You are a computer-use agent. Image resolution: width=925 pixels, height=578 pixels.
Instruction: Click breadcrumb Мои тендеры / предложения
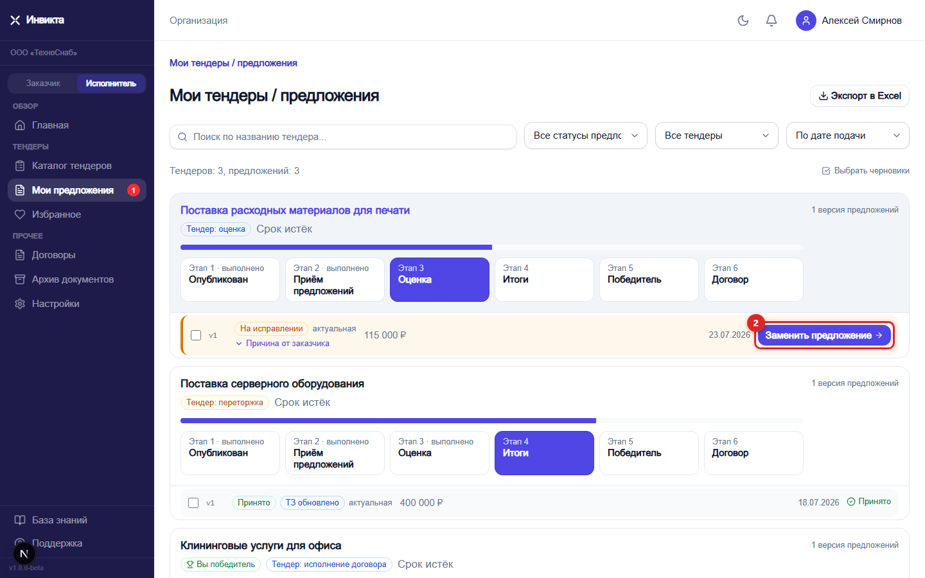[x=233, y=63]
